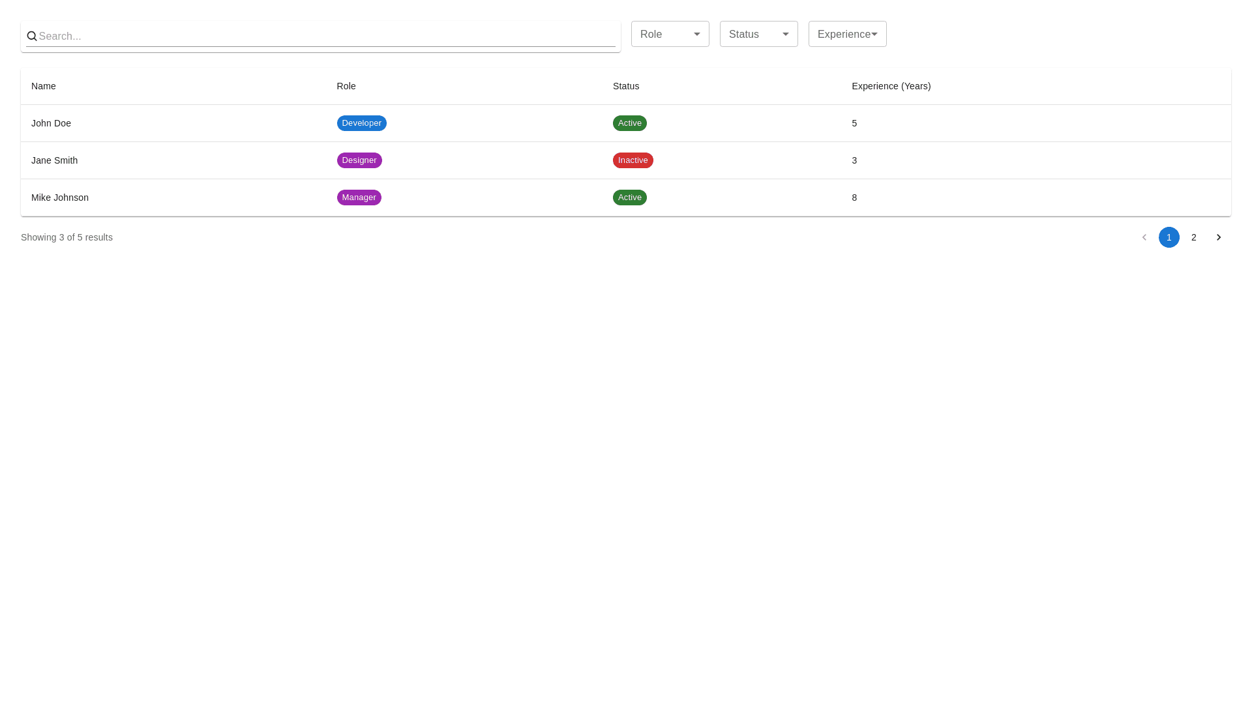This screenshot has height=704, width=1252.
Task: Click the Status column header
Action: pos(626,86)
